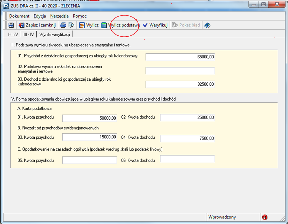Open the Edycja menu
The height and width of the screenshot is (224, 288).
point(40,16)
